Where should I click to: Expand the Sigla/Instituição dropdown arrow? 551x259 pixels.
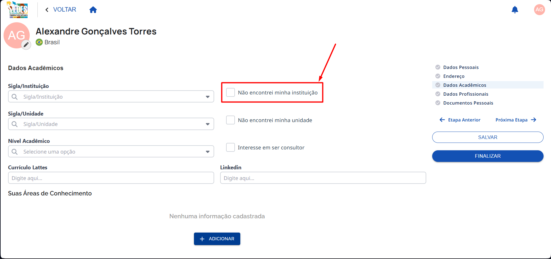[x=208, y=97]
